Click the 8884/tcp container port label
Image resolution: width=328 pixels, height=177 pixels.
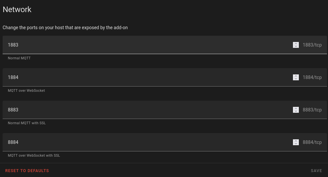click(x=312, y=142)
